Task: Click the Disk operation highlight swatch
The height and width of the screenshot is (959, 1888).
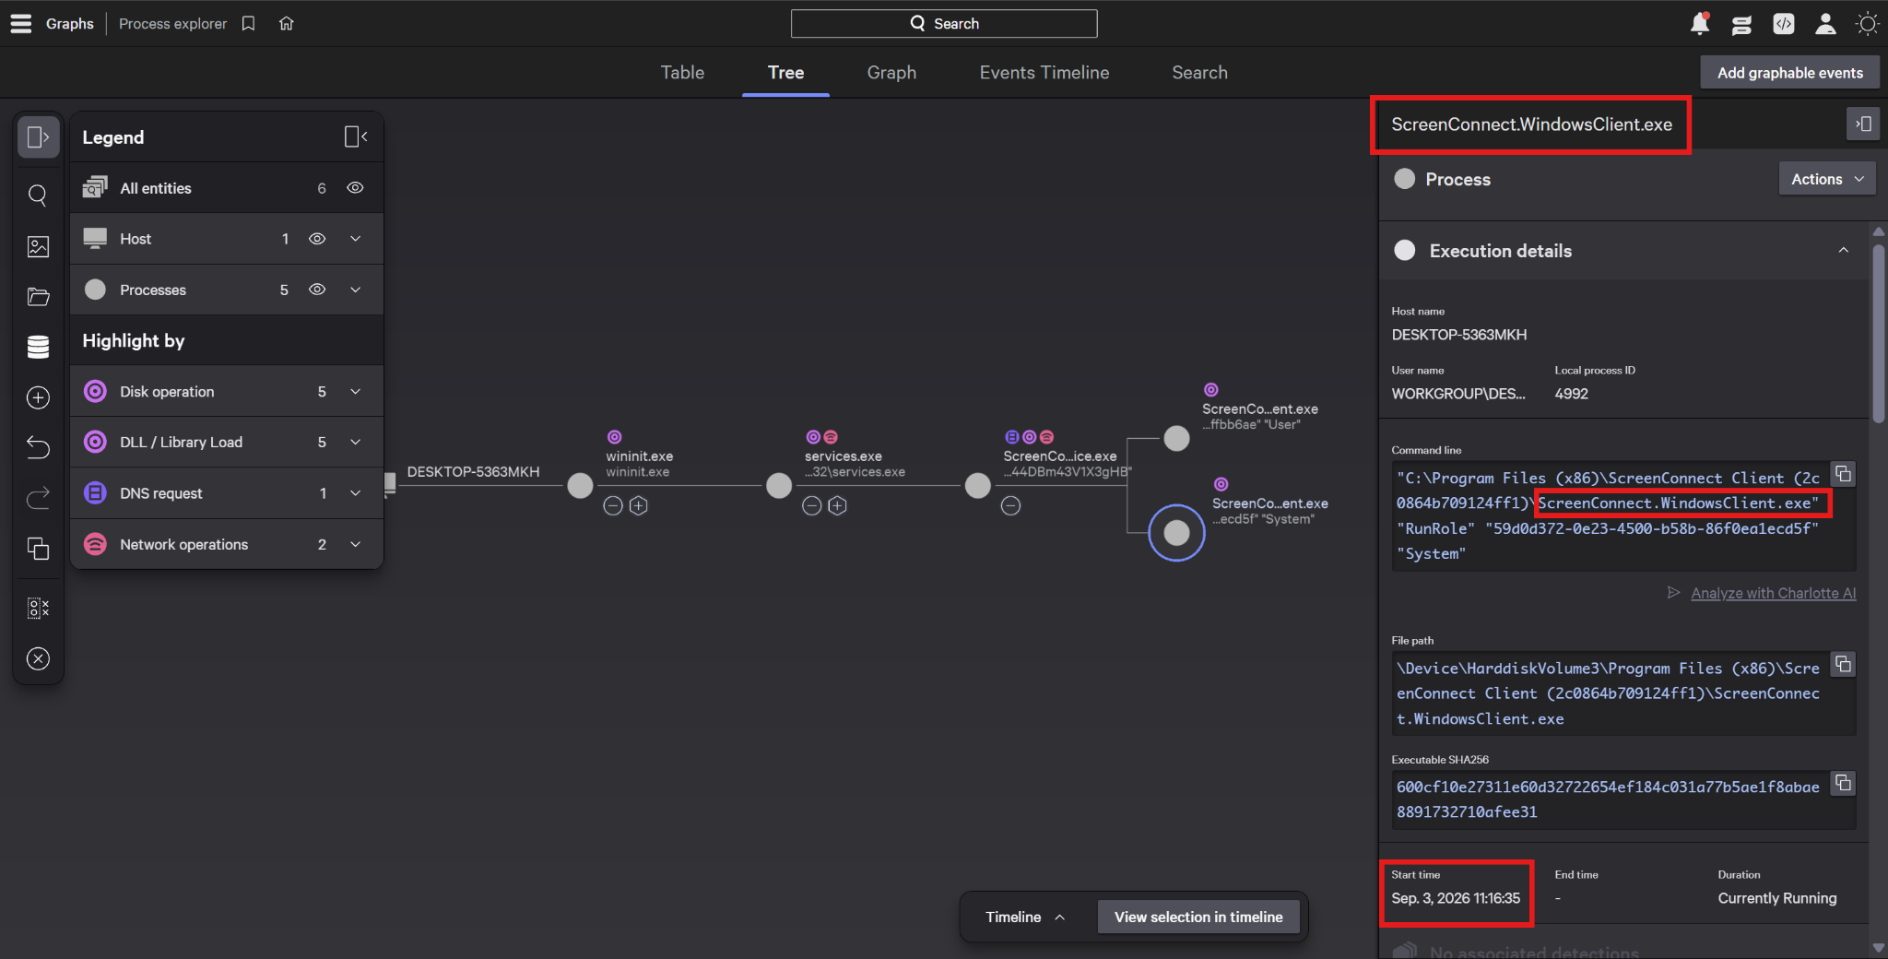Action: pyautogui.click(x=95, y=392)
